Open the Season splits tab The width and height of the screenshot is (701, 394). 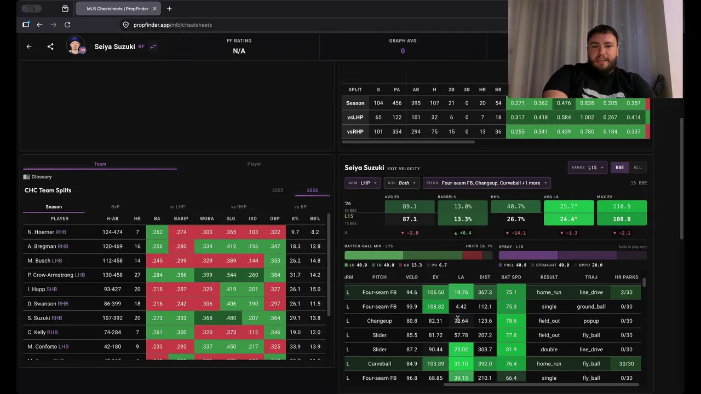pos(54,207)
